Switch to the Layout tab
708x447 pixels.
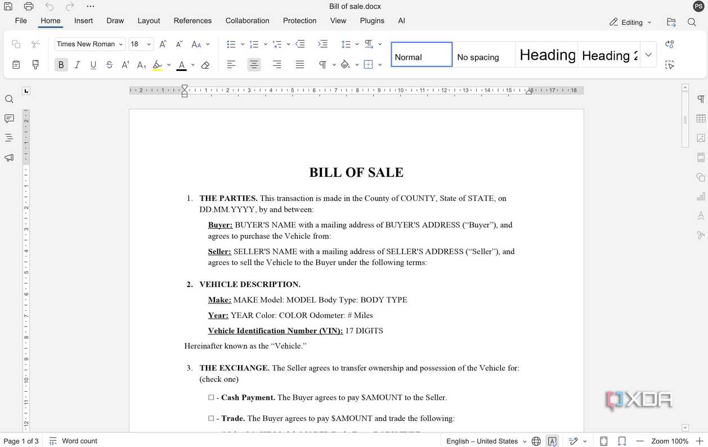click(x=149, y=21)
